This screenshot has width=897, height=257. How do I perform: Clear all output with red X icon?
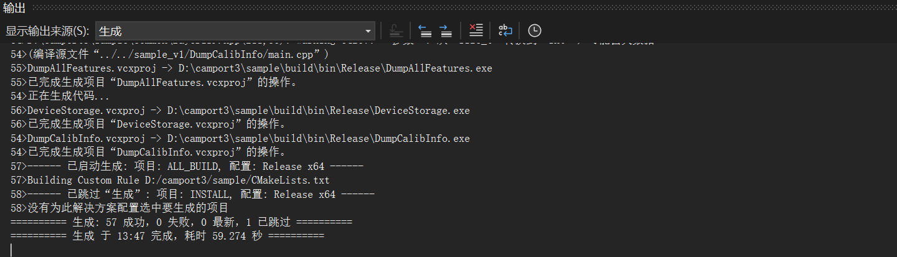(x=476, y=30)
